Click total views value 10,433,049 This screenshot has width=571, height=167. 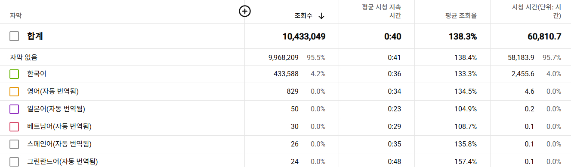pos(304,36)
